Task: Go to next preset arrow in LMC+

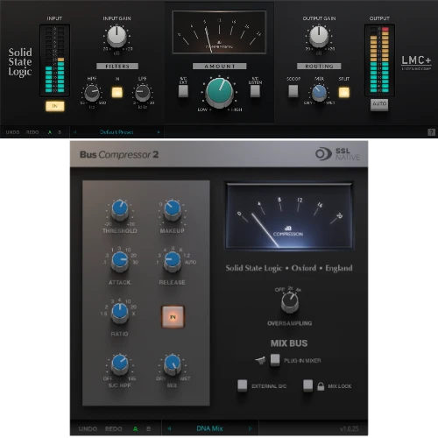Action: pyautogui.click(x=159, y=132)
